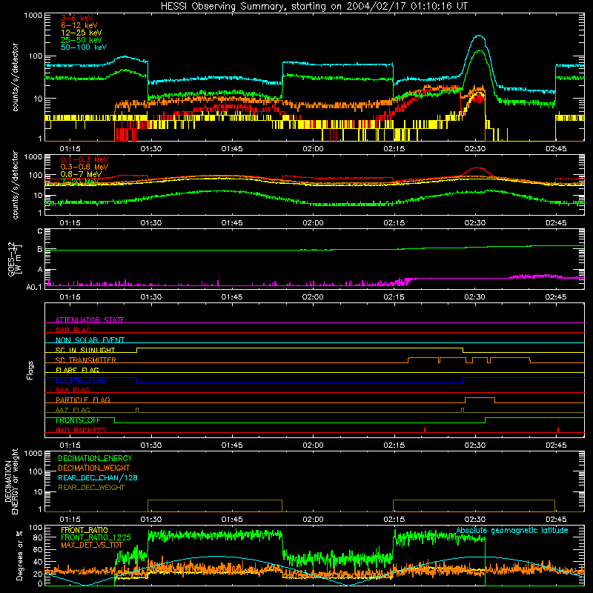Click the red 0.1-0.3 MeV legend label

click(85, 159)
